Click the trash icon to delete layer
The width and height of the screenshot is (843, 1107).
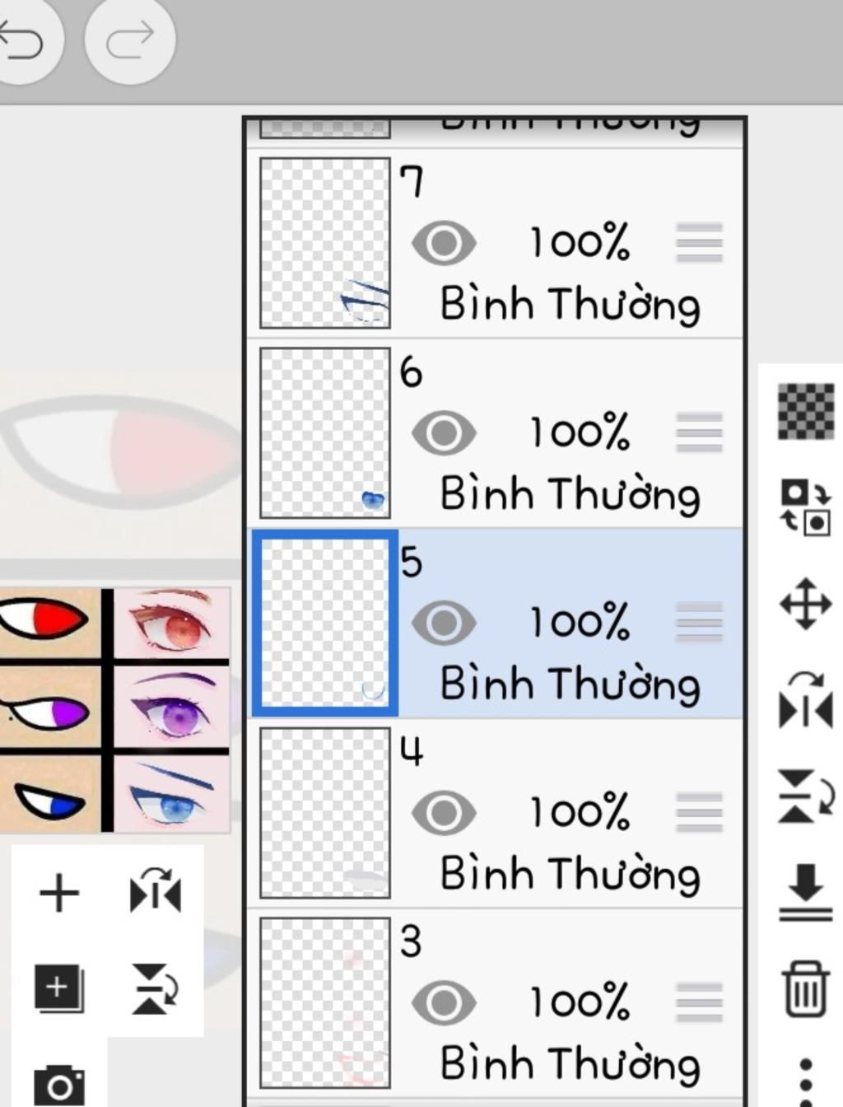pyautogui.click(x=805, y=988)
